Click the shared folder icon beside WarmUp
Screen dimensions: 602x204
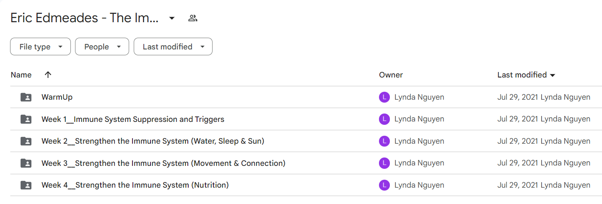[26, 97]
